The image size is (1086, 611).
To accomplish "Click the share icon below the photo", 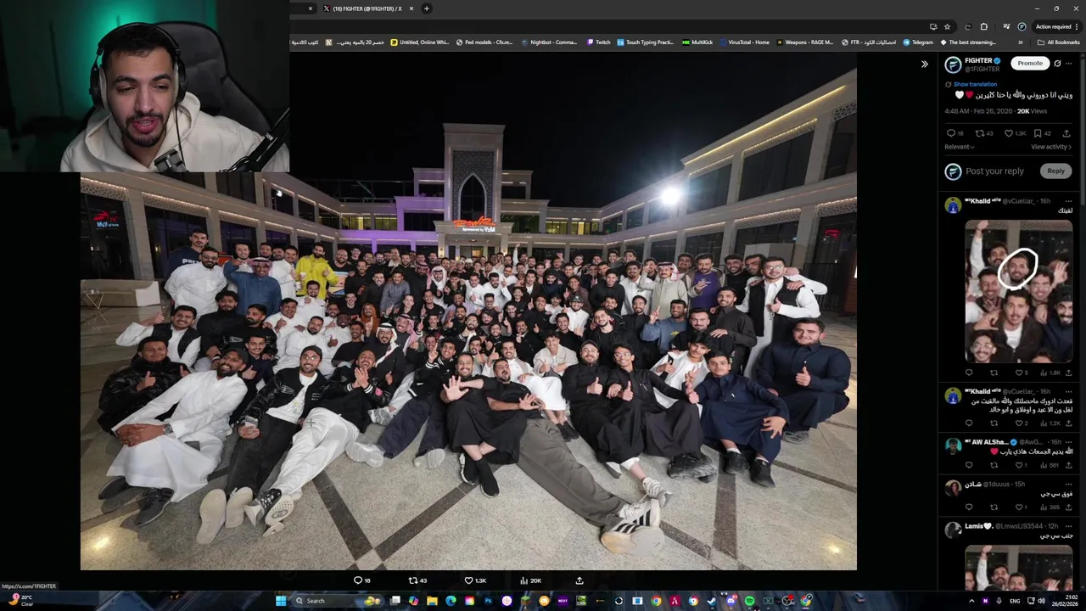I will pyautogui.click(x=579, y=580).
